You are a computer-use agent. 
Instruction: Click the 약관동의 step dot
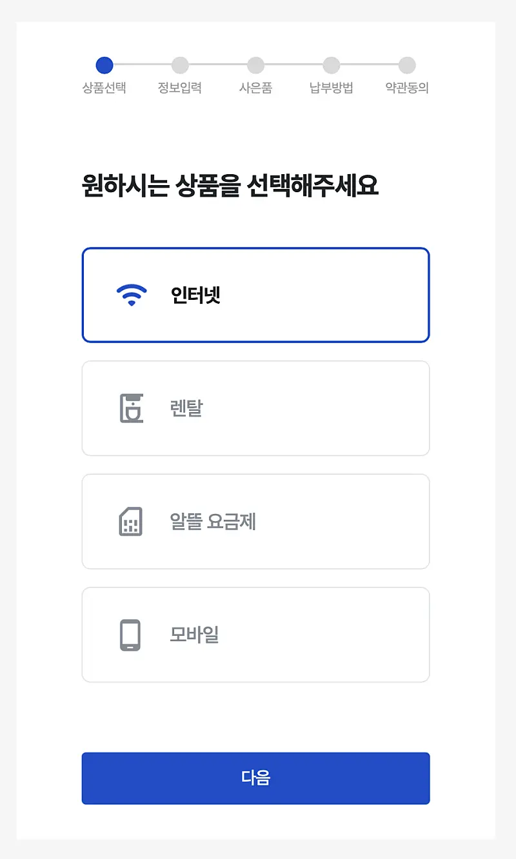[407, 65]
